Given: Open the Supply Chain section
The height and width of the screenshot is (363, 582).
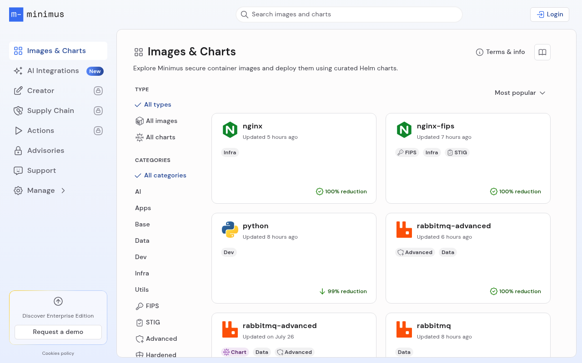Looking at the screenshot, I should pos(58,111).
